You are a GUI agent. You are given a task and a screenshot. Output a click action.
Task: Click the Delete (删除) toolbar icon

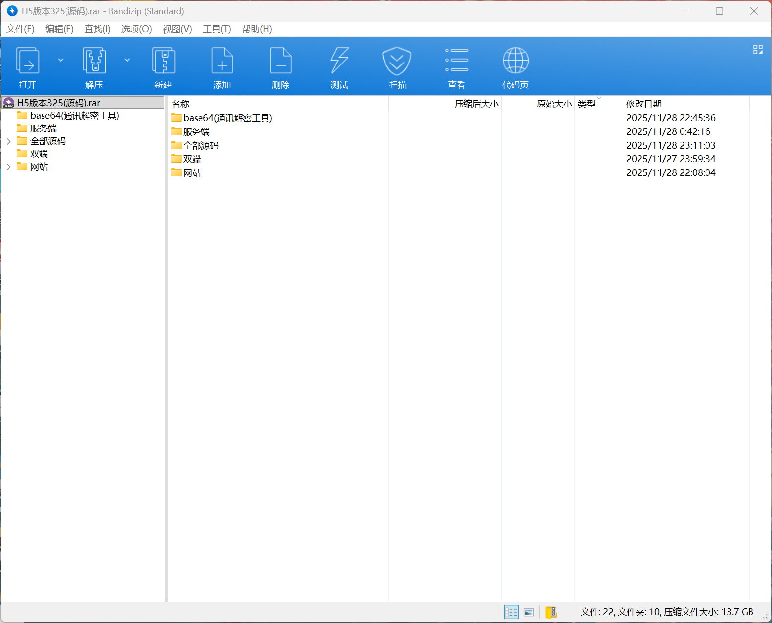281,61
